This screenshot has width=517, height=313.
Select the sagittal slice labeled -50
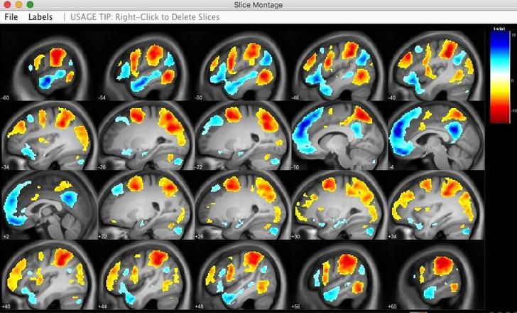pos(242,65)
